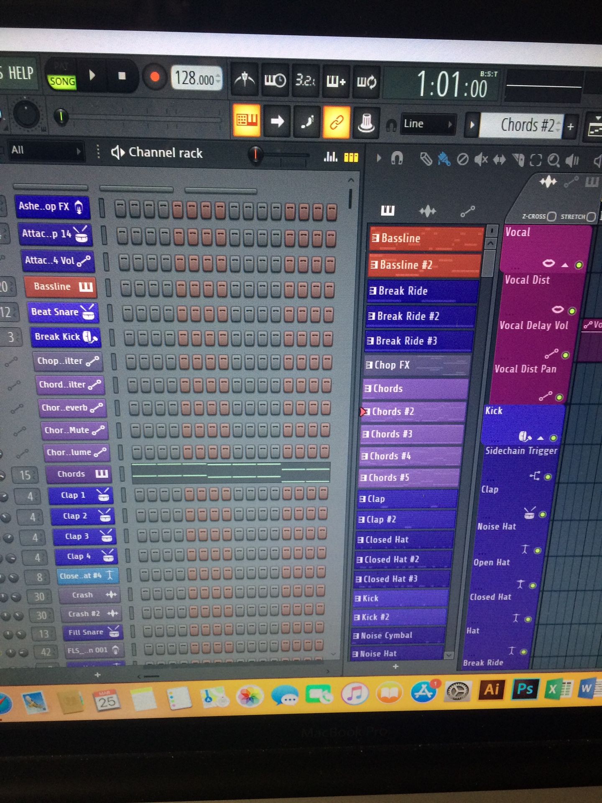Click the tempo 128.000 field

click(195, 78)
